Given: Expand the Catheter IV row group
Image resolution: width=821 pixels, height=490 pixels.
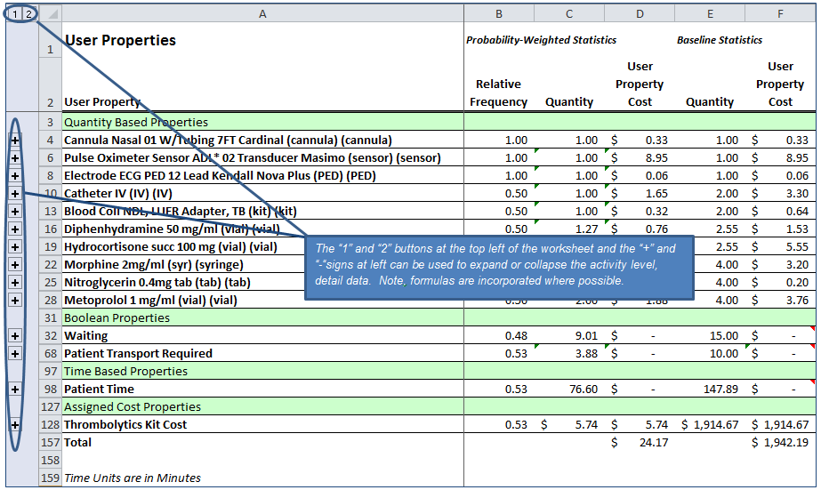Looking at the screenshot, I should 15,194.
